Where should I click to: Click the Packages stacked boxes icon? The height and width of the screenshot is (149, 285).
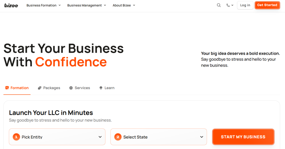click(40, 88)
